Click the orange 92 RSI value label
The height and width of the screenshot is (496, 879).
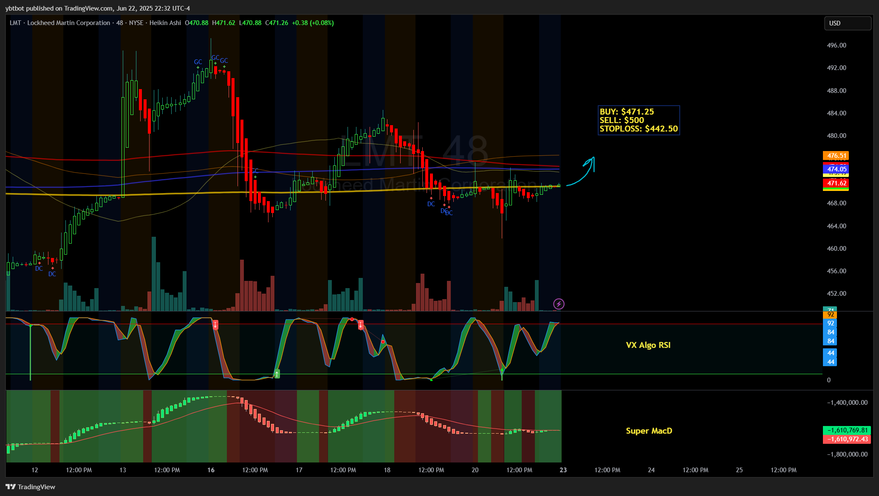[x=830, y=315]
